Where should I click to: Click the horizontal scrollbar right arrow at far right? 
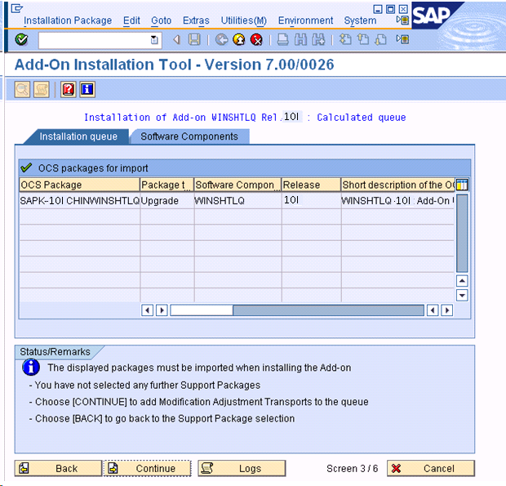point(447,310)
